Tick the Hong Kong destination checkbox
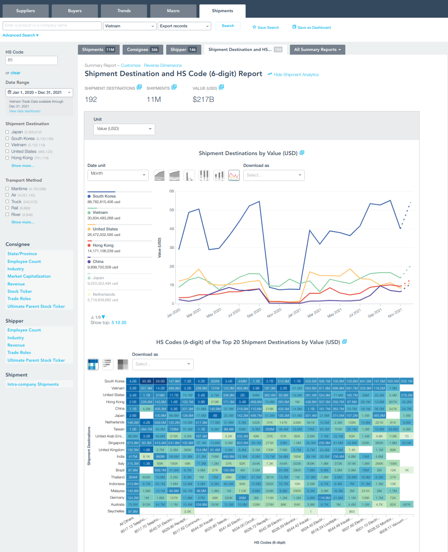 (7, 158)
